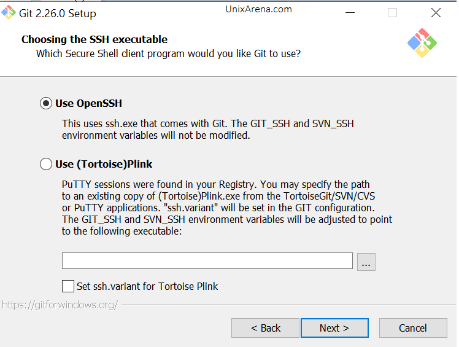Open the gitforwindows.org link
Image resolution: width=459 pixels, height=347 pixels.
[x=60, y=305]
